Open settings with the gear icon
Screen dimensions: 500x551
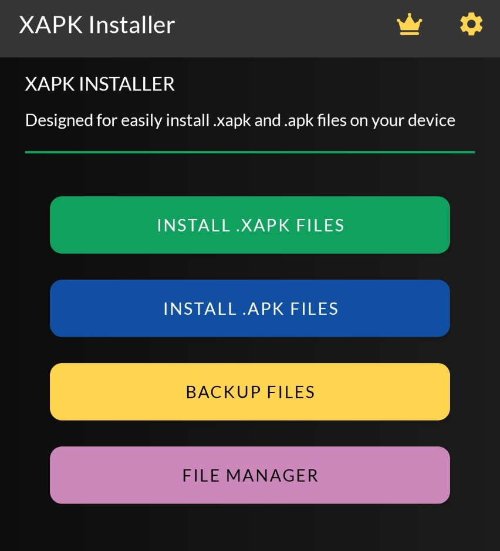pyautogui.click(x=471, y=24)
